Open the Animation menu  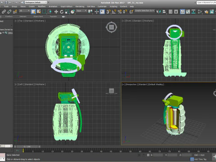click(x=53, y=6)
